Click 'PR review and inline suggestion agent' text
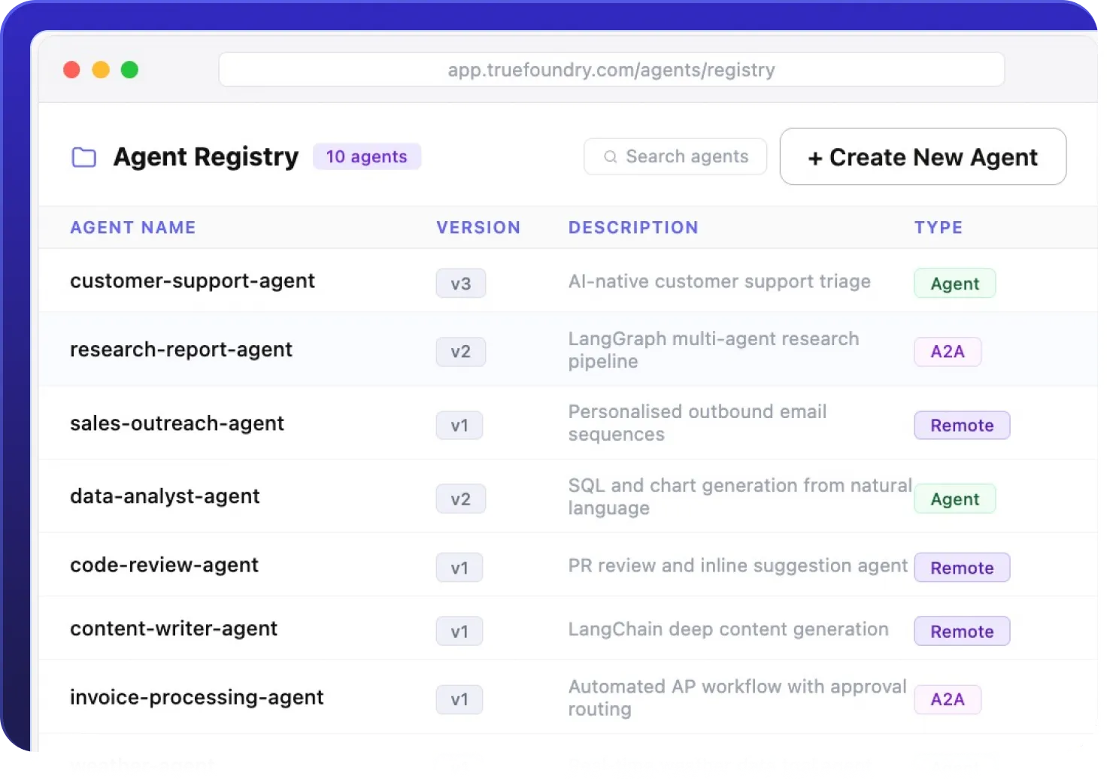 click(x=738, y=565)
